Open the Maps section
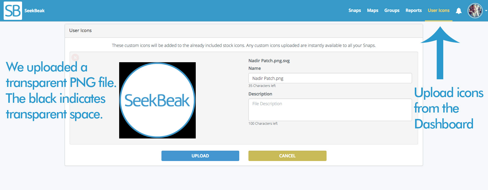 (373, 10)
